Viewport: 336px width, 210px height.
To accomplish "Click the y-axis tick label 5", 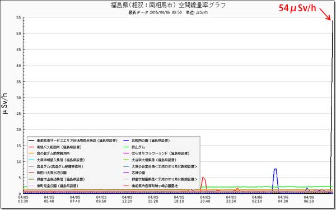I will 20,178.
